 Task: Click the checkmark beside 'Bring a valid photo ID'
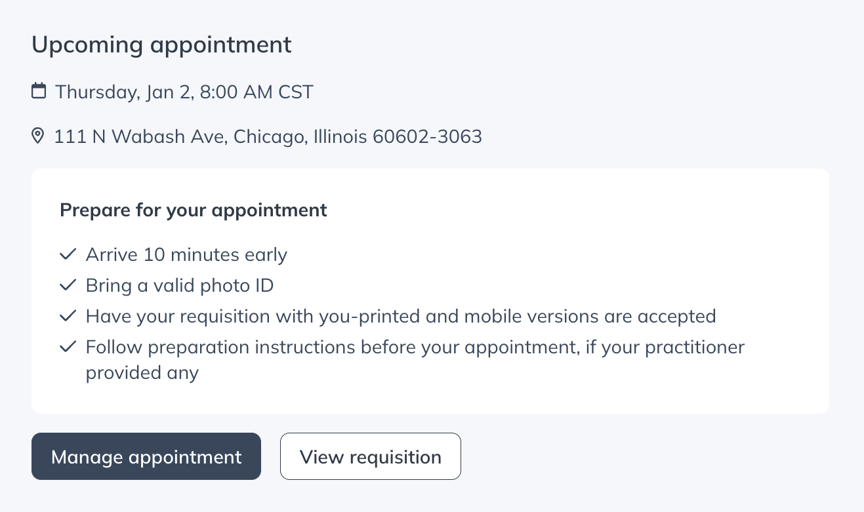pyautogui.click(x=68, y=285)
